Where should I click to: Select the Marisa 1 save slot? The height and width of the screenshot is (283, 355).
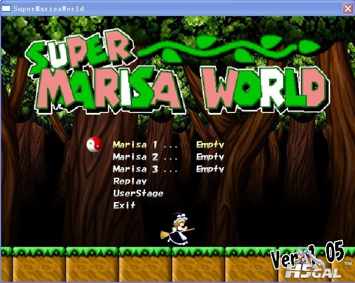[x=168, y=145]
